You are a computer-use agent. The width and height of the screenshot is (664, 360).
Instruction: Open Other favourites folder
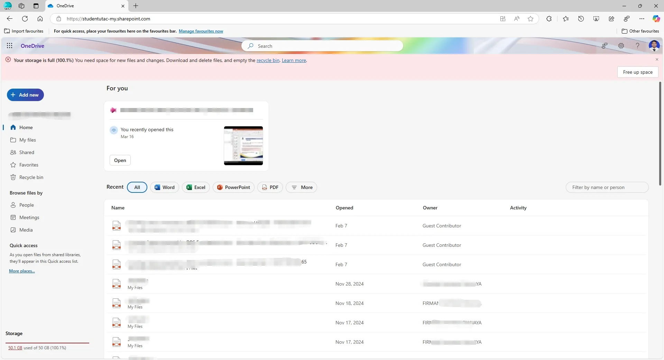tap(640, 31)
